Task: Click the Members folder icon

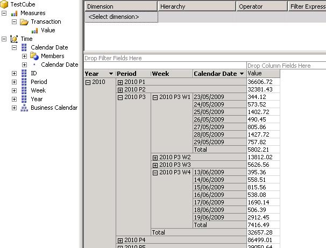Action: [34, 56]
